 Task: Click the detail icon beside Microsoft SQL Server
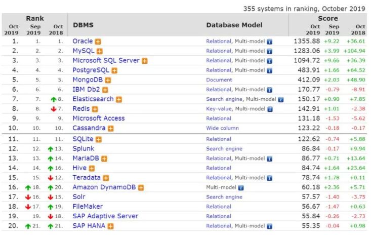tap(145, 61)
